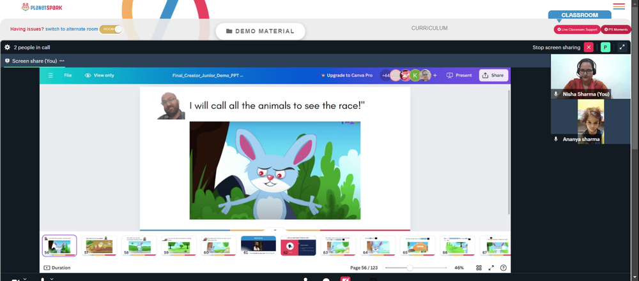Image resolution: width=639 pixels, height=281 pixels.
Task: Select slide thumbnail 65
Action: point(418,245)
